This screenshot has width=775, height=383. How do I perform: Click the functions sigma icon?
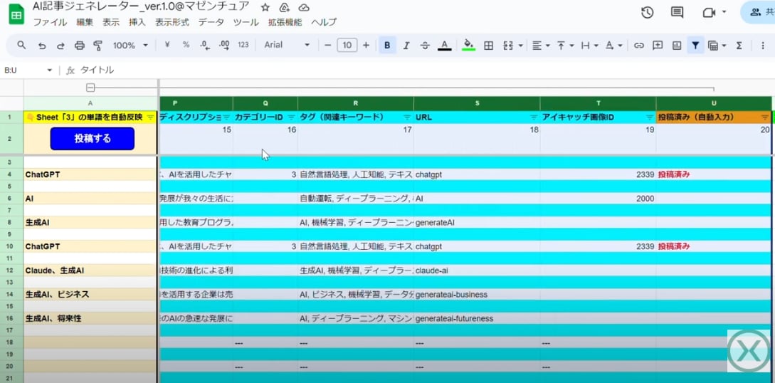point(739,46)
